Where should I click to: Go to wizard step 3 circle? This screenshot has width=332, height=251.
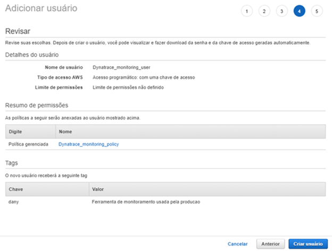click(282, 11)
